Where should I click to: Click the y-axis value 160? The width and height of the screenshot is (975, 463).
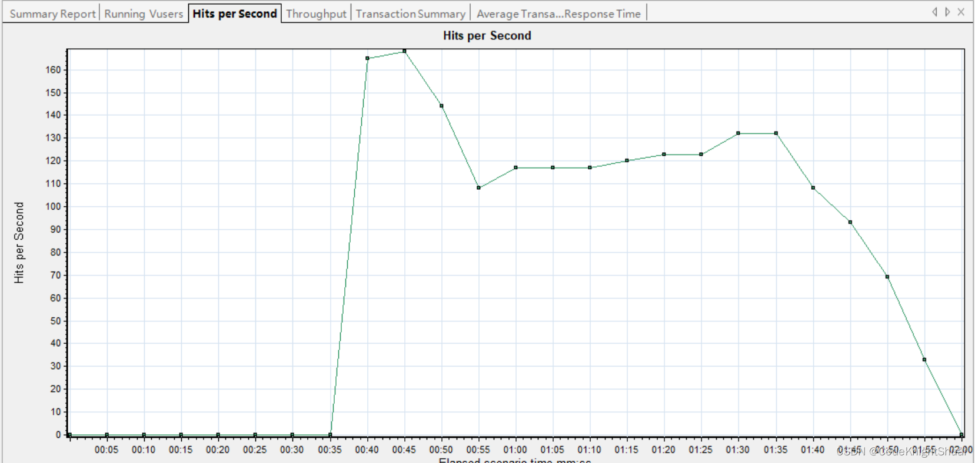(x=53, y=70)
